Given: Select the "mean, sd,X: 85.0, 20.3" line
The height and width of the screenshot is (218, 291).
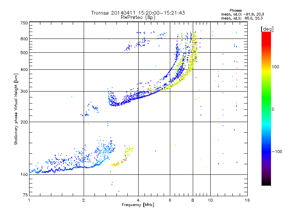Looking at the screenshot, I should (242, 18).
